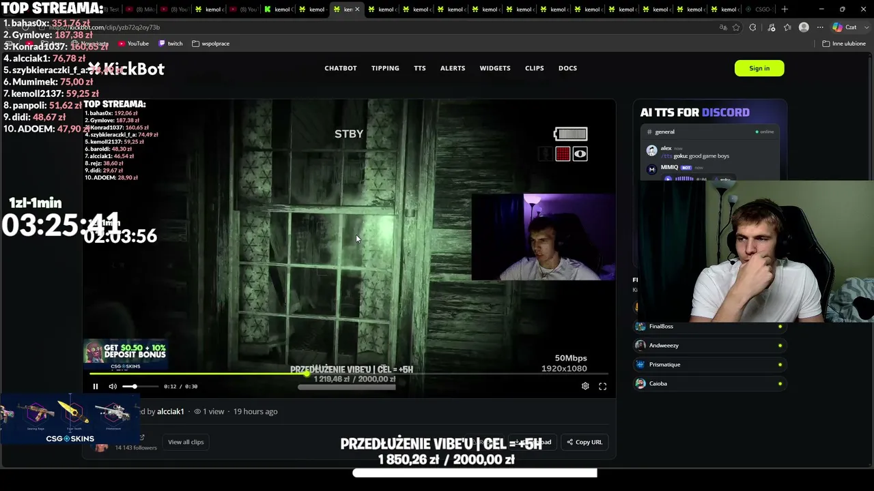The height and width of the screenshot is (491, 874).
Task: Open the CLIPS nav item
Action: point(535,68)
